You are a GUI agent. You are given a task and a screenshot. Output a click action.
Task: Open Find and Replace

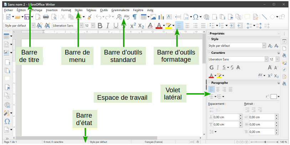tap(119, 17)
